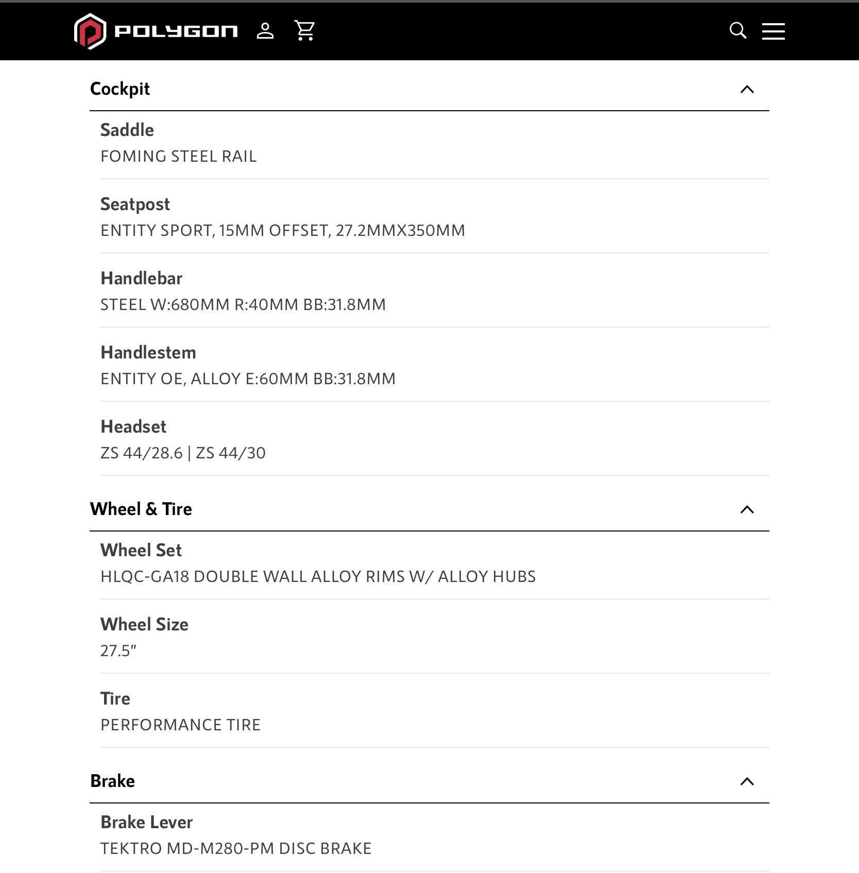Viewport: 859px width, 873px height.
Task: Click the Cockpit section heading
Action: pos(120,89)
